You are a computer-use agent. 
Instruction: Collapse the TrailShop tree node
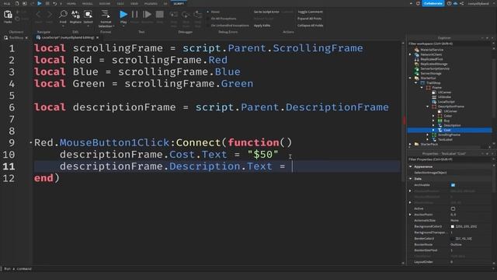coord(416,83)
